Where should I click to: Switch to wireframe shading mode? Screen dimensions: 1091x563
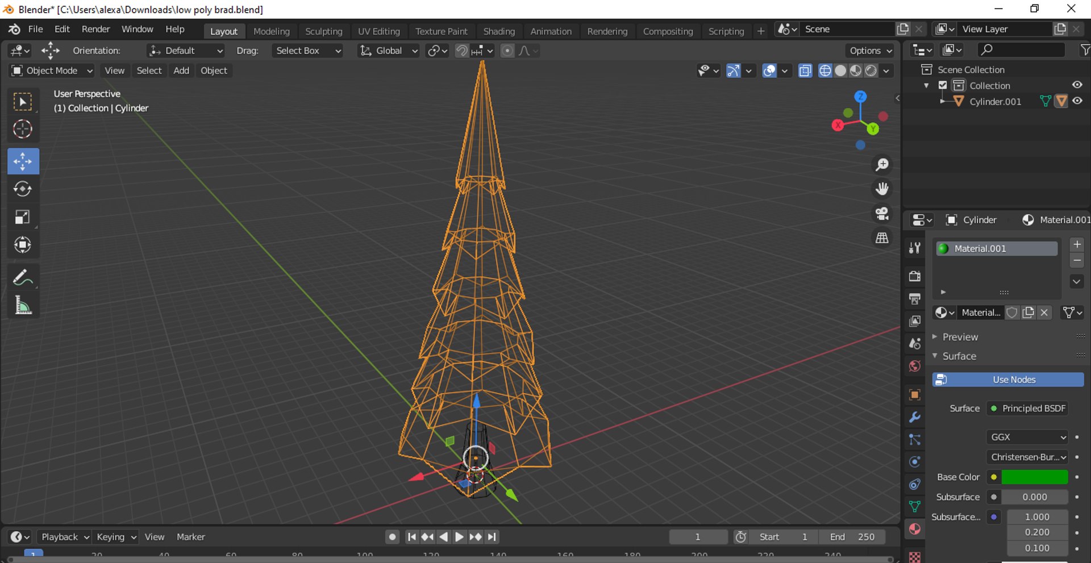825,70
